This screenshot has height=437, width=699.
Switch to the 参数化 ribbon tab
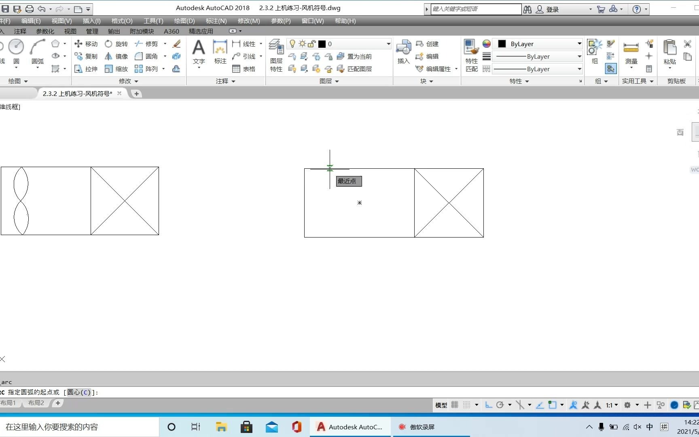(x=45, y=31)
